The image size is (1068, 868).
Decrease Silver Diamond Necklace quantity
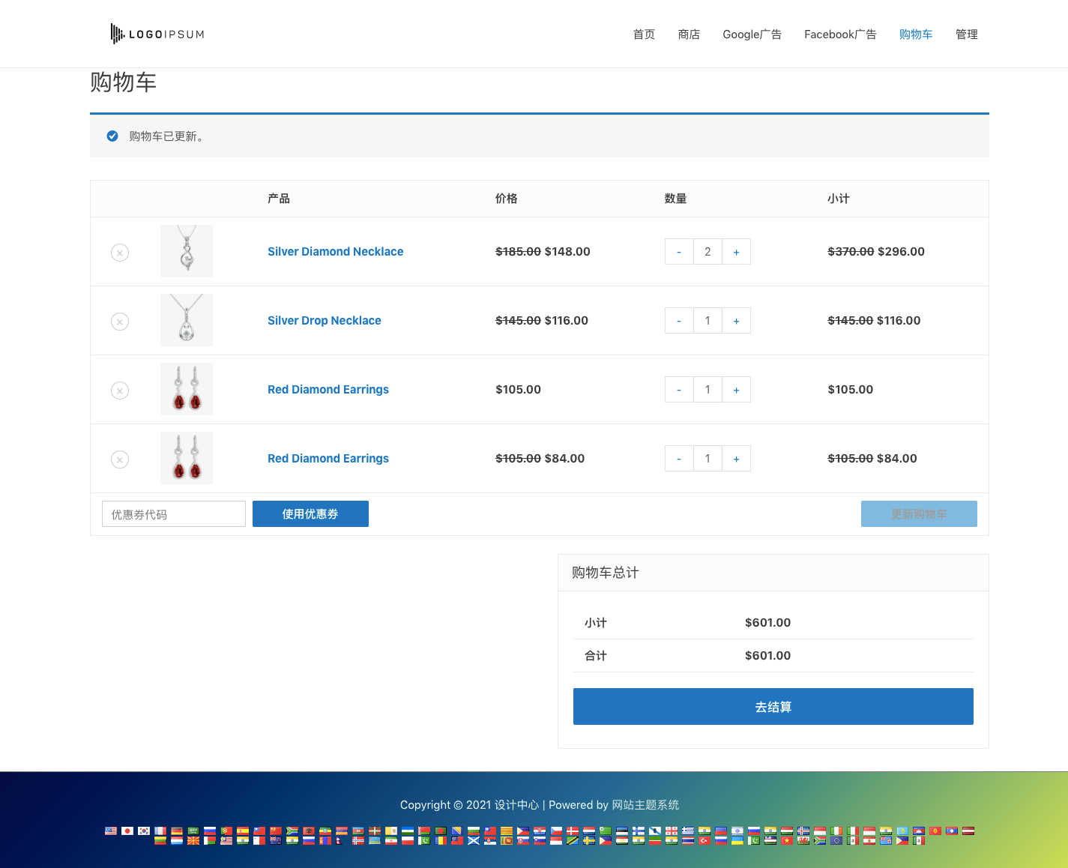coord(679,252)
